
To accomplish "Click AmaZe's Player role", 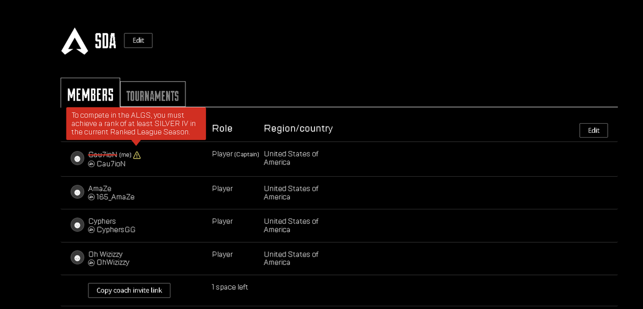I will pos(222,189).
